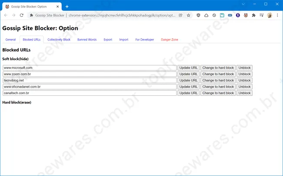The width and height of the screenshot is (283, 176).
Task: Click the www.zoom.com.br URL field
Action: point(90,74)
